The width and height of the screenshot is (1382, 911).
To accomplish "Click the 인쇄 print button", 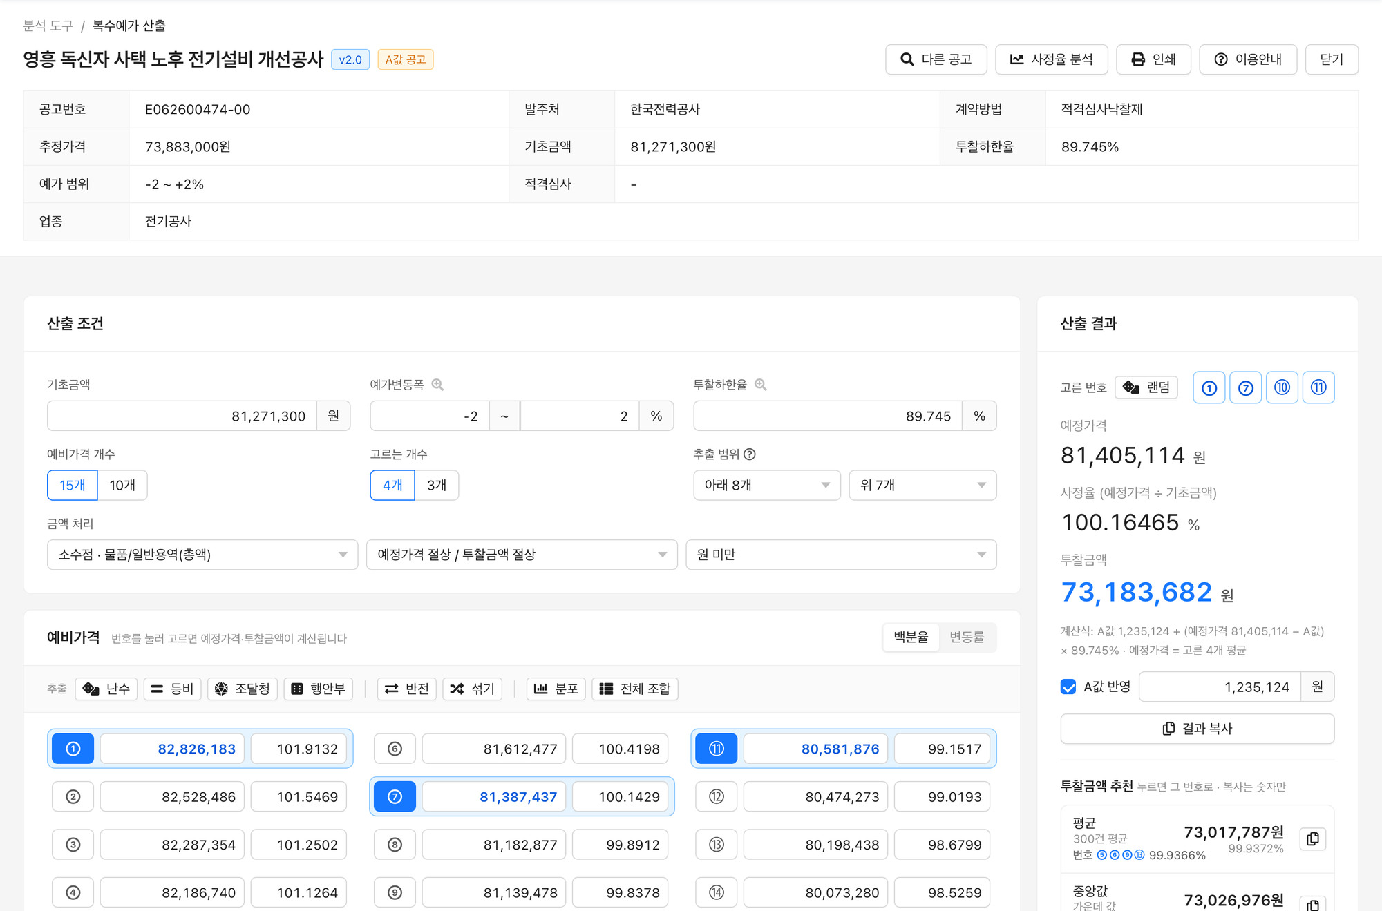I will coord(1153,59).
